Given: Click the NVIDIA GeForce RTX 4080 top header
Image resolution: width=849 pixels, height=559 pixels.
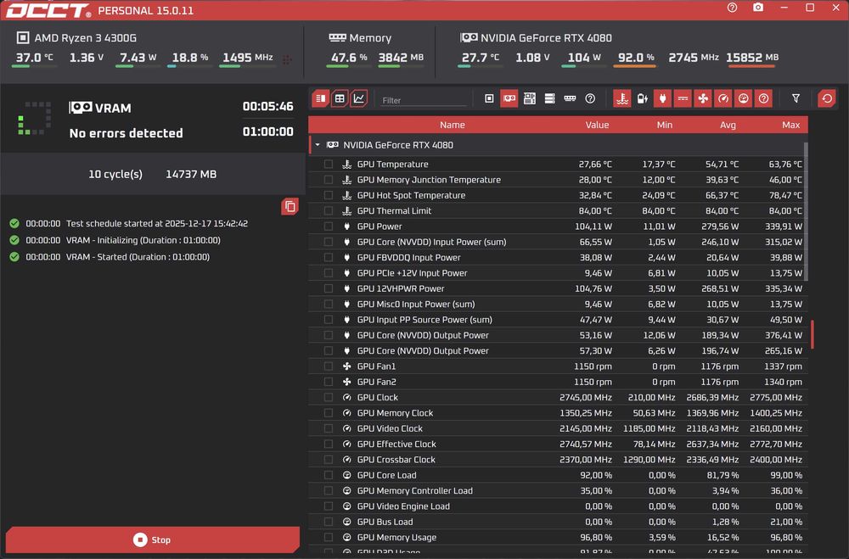Looking at the screenshot, I should 546,38.
